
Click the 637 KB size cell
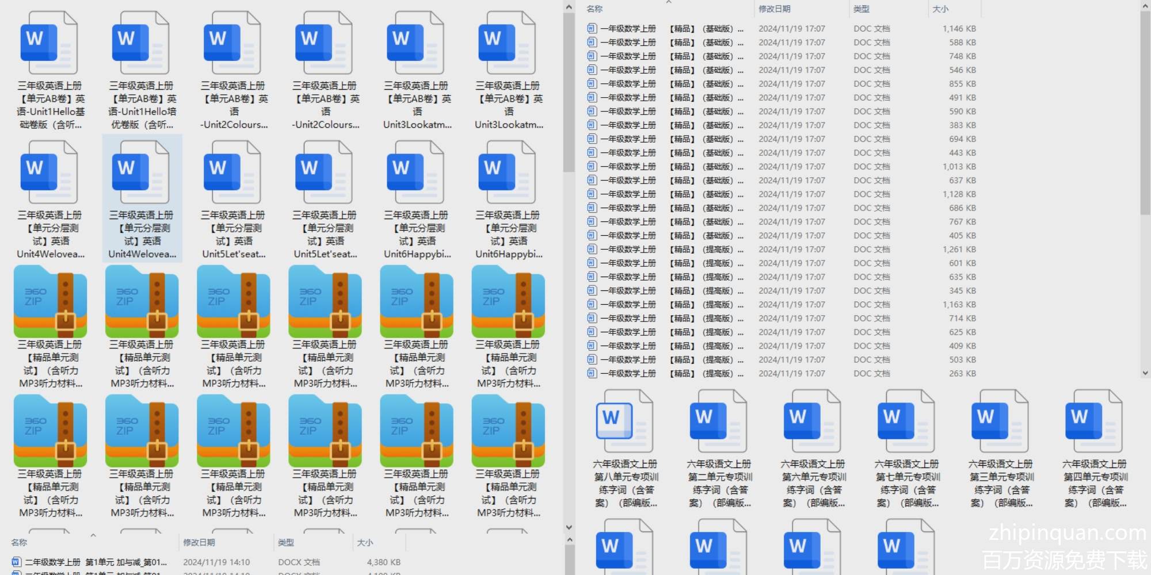tap(962, 180)
